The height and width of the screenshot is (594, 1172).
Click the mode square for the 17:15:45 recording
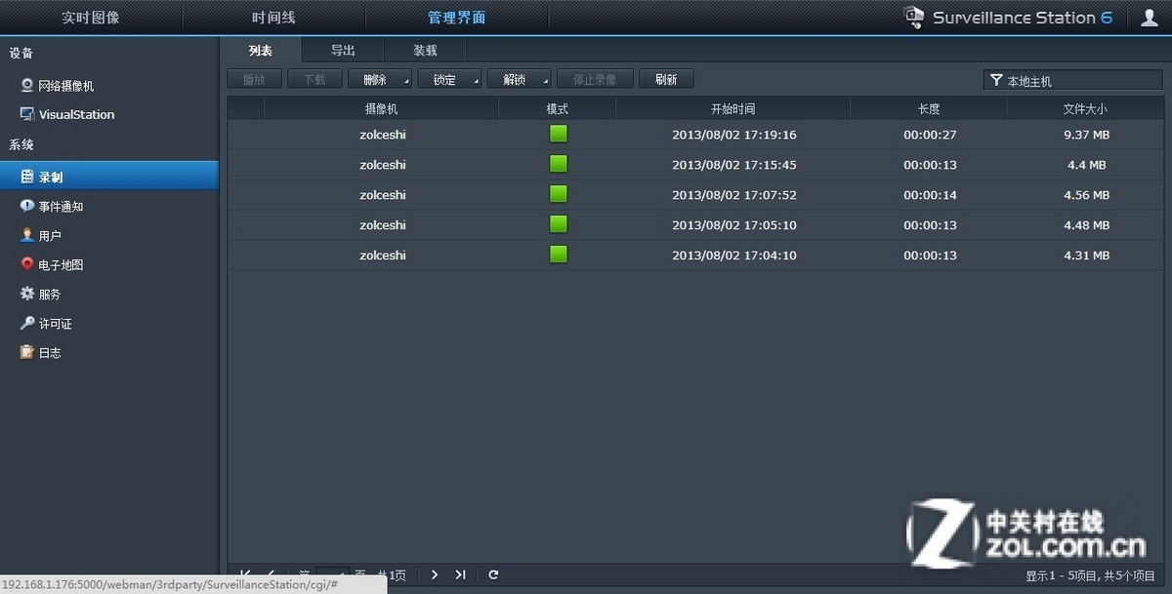tap(558, 164)
